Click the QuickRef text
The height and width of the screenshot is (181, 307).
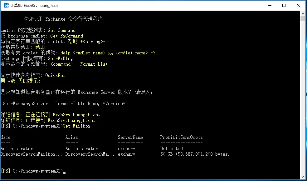point(55,75)
